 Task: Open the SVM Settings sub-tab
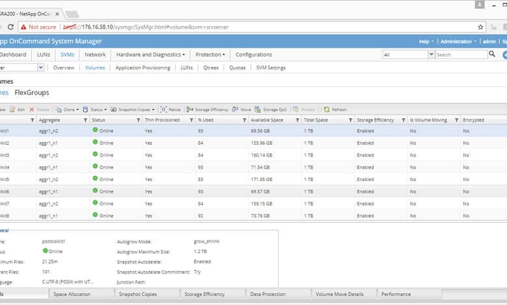[x=271, y=67]
